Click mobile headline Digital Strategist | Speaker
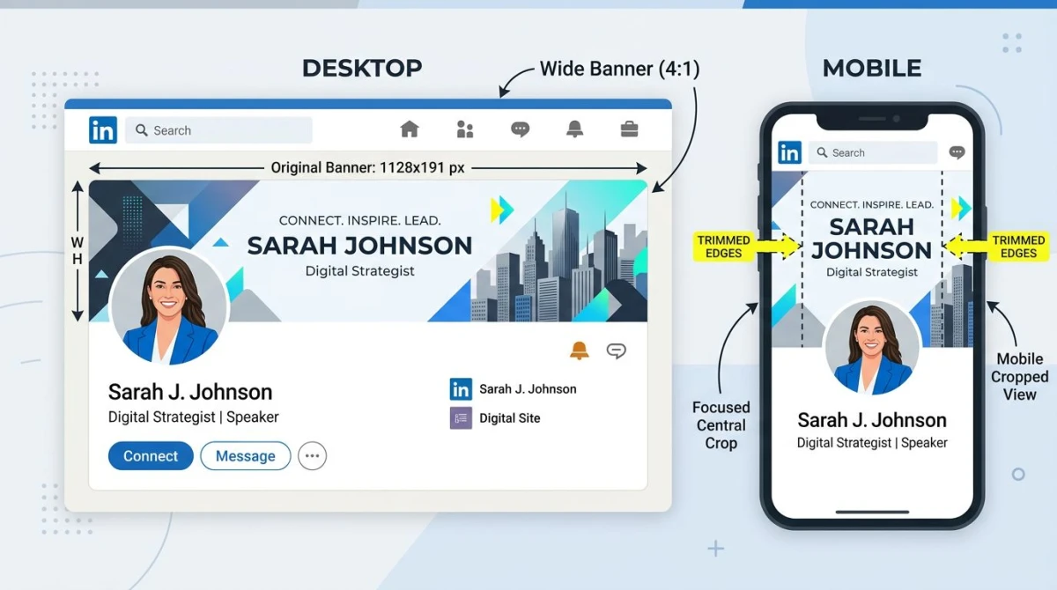 [x=872, y=443]
